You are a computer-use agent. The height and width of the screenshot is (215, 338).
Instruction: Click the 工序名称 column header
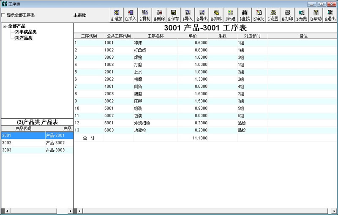point(155,36)
